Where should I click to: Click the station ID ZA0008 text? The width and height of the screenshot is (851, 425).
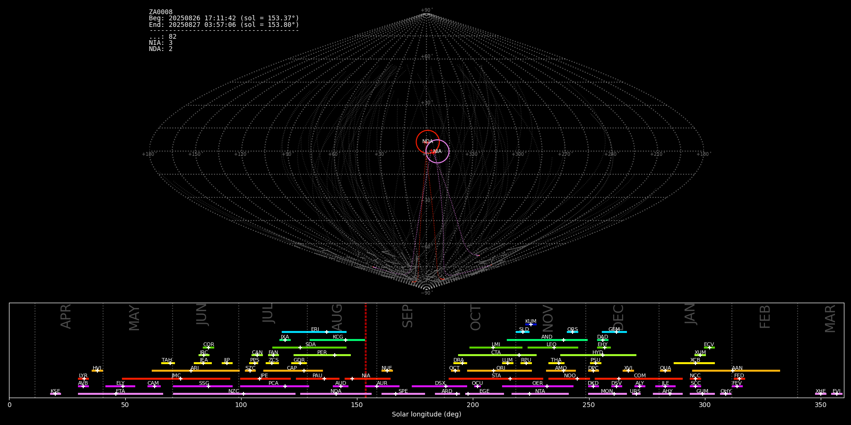[x=161, y=12]
